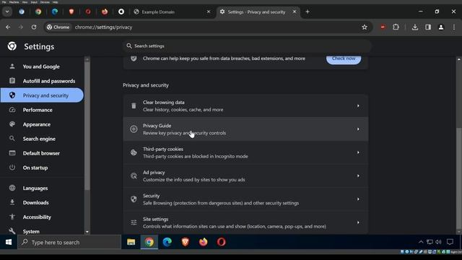Open the Windows Start menu
The width and height of the screenshot is (462, 260).
point(9,242)
